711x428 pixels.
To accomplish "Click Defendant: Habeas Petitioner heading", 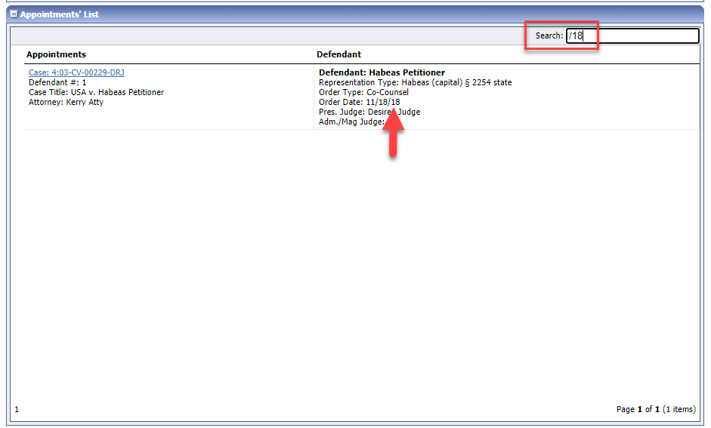I will click(x=382, y=72).
